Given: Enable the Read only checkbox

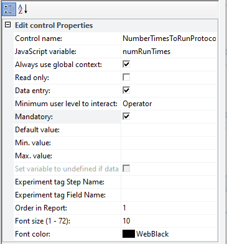Looking at the screenshot, I should [126, 78].
